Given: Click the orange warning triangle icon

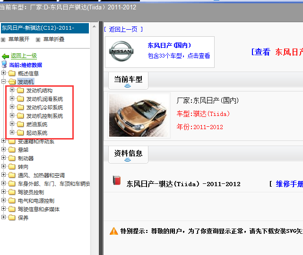Looking at the screenshot, I should point(113,231).
